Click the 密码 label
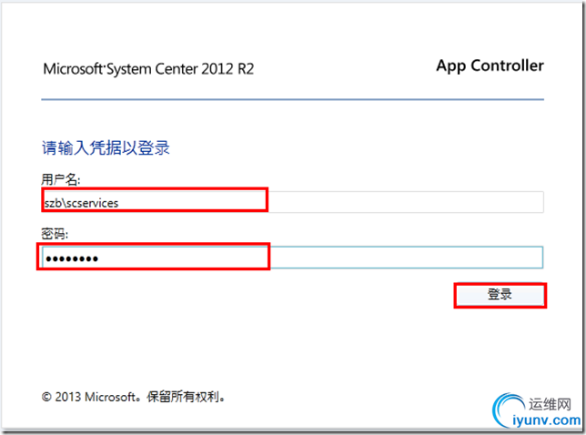This screenshot has height=435, width=586. 55,234
